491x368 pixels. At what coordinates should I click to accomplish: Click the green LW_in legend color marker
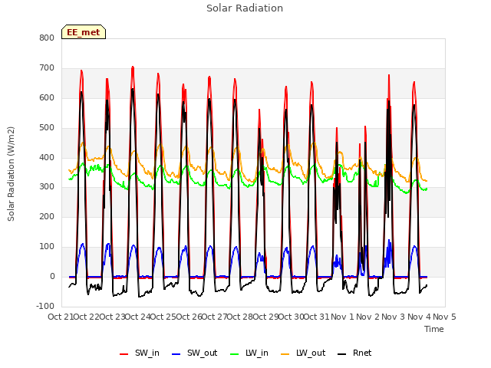point(235,354)
